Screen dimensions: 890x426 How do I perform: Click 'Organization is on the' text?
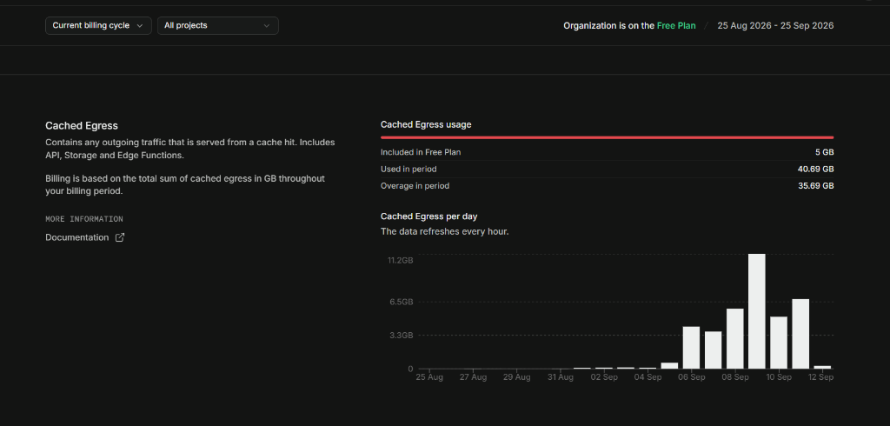(608, 25)
